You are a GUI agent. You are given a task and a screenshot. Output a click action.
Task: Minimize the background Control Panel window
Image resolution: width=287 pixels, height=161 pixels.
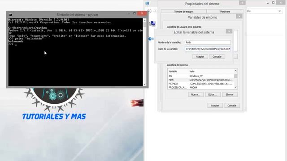tap(268, 3)
